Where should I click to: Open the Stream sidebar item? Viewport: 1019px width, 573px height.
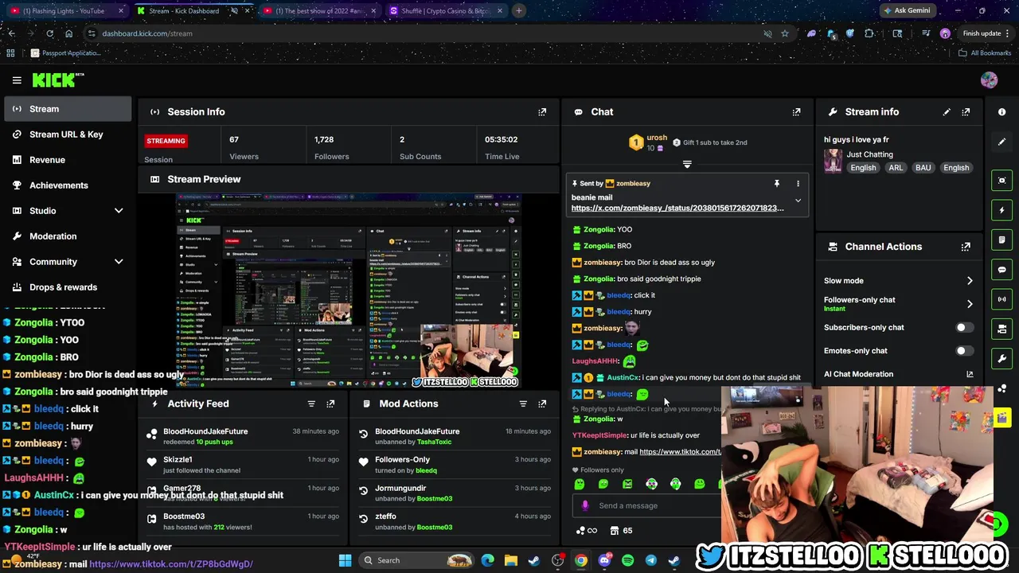pyautogui.click(x=68, y=109)
